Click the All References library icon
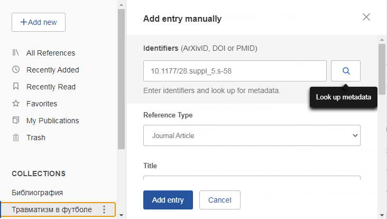Image resolution: width=387 pixels, height=219 pixels. pyautogui.click(x=15, y=52)
